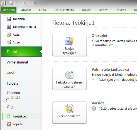Click the Valmistele jaettavaksi heading
The image size is (137, 130).
click(110, 69)
